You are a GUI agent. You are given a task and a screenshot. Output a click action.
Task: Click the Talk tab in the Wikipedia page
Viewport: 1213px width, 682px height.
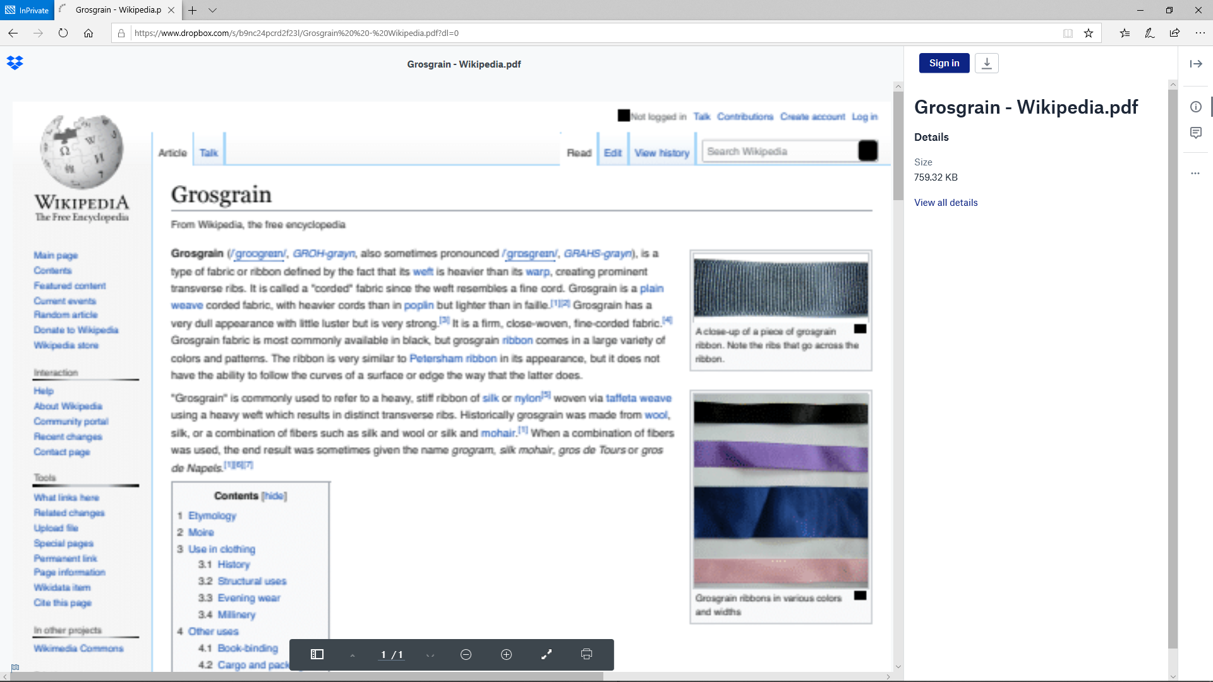click(208, 153)
